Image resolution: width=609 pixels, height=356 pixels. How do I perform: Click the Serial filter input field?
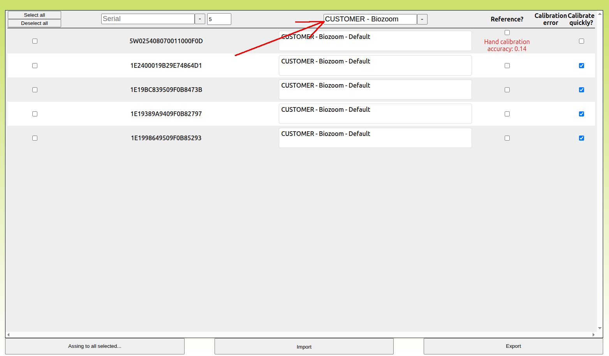tap(148, 19)
